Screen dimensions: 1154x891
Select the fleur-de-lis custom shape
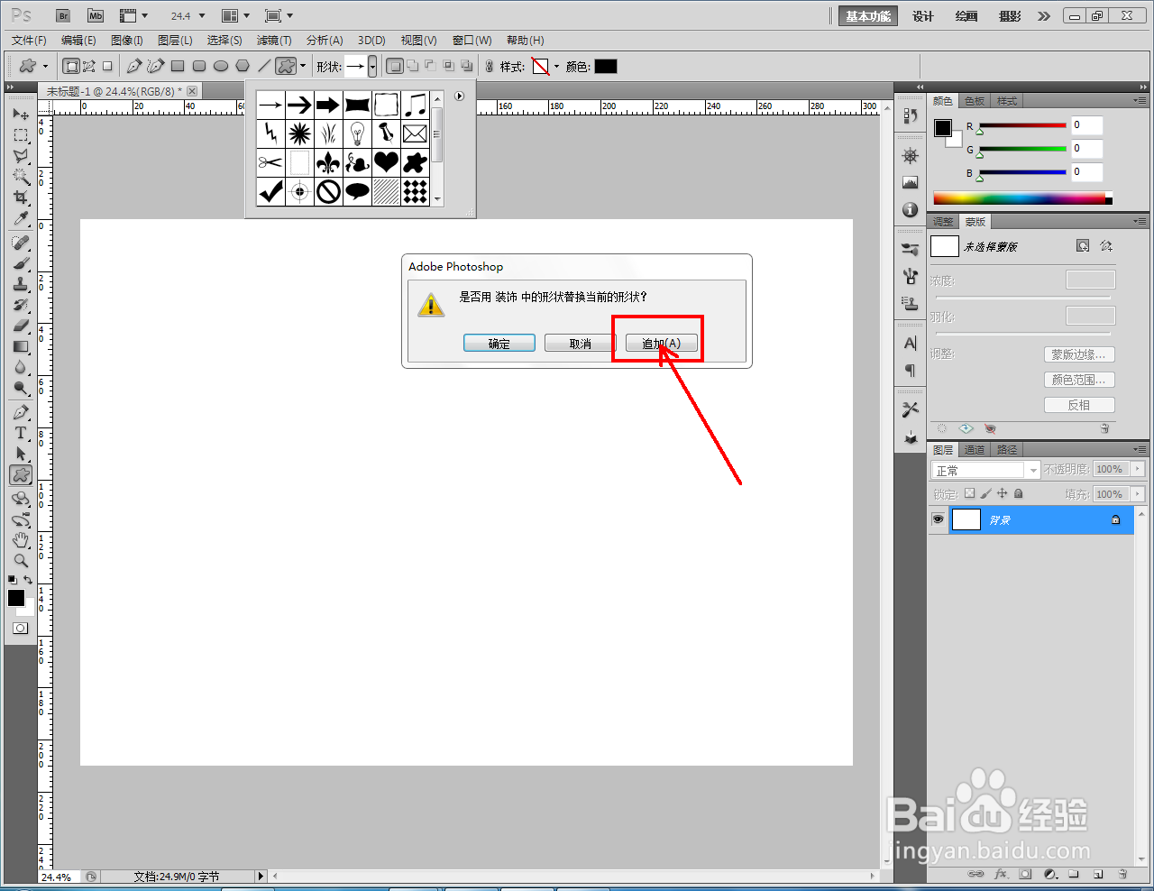pyautogui.click(x=328, y=163)
